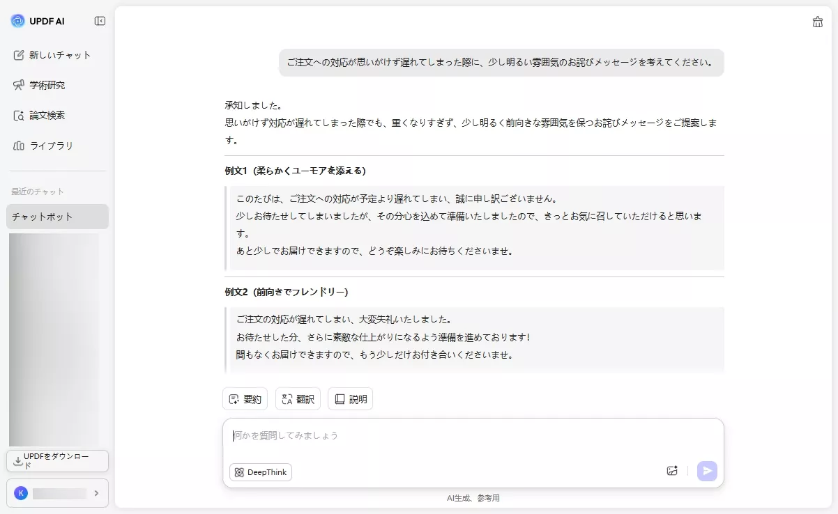The width and height of the screenshot is (838, 514).
Task: Click inside the 何かを質問してみましょう input field
Action: [x=418, y=435]
